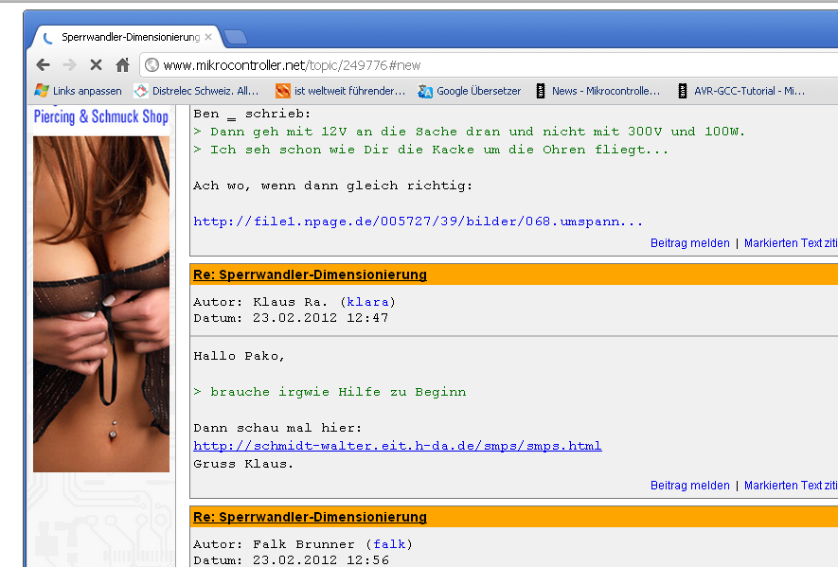The image size is (838, 567).
Task: Open the Links anpassen bookmark
Action: coord(78,91)
